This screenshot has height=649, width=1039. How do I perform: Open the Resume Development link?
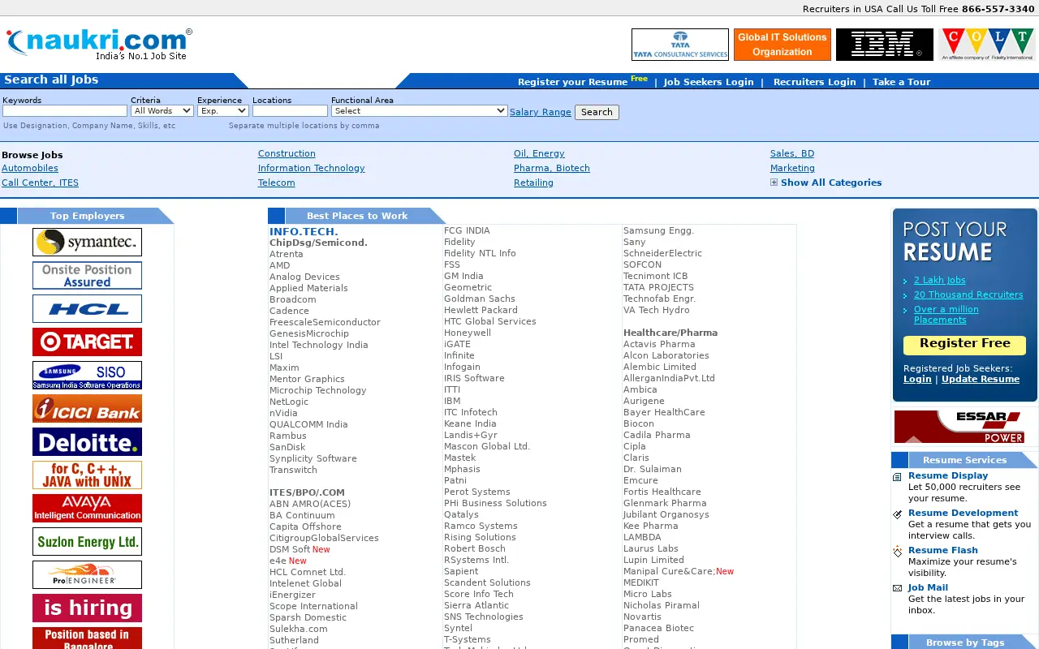coord(963,513)
